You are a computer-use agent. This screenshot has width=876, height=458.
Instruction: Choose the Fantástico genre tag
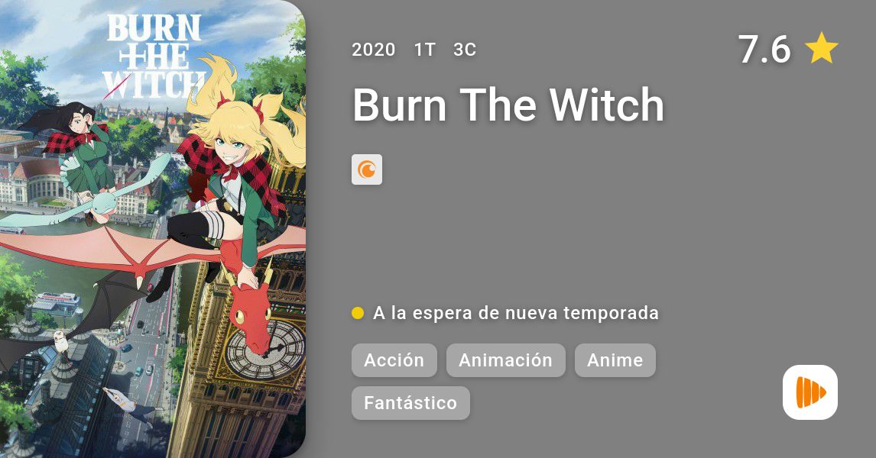(x=410, y=403)
